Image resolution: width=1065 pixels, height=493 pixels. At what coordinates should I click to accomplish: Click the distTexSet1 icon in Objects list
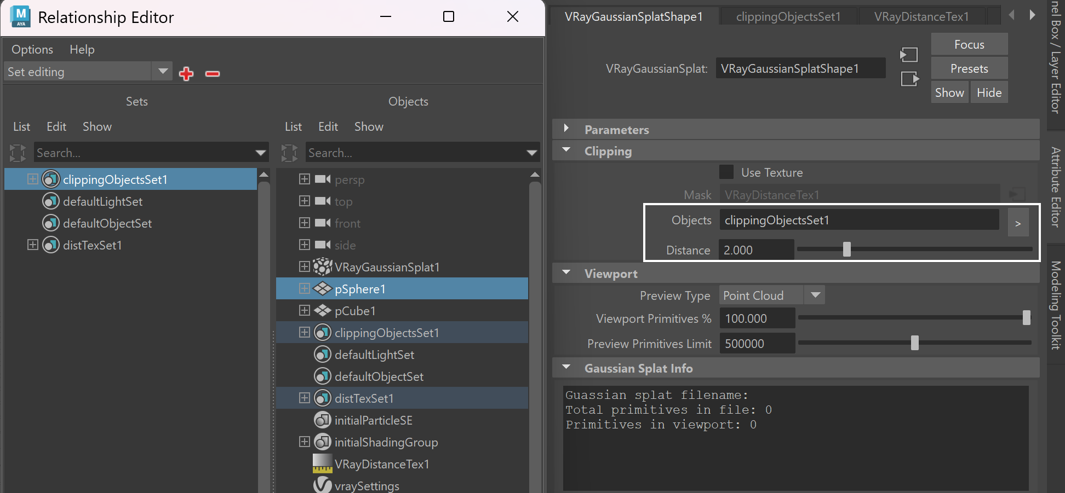[x=323, y=398]
